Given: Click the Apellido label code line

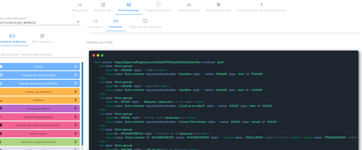Looking at the screenshot, I should (x=138, y=86).
